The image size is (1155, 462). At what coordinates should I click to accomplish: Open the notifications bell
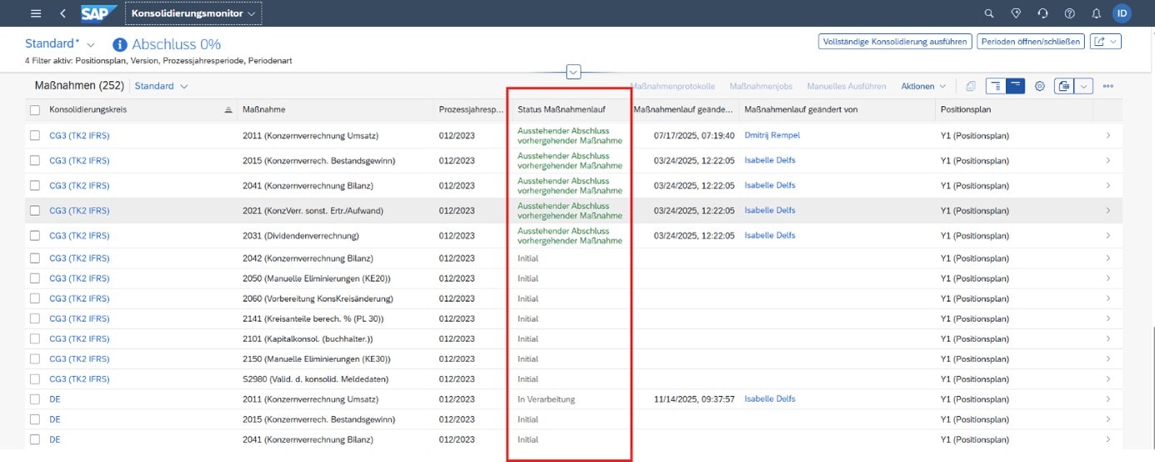pos(1096,13)
